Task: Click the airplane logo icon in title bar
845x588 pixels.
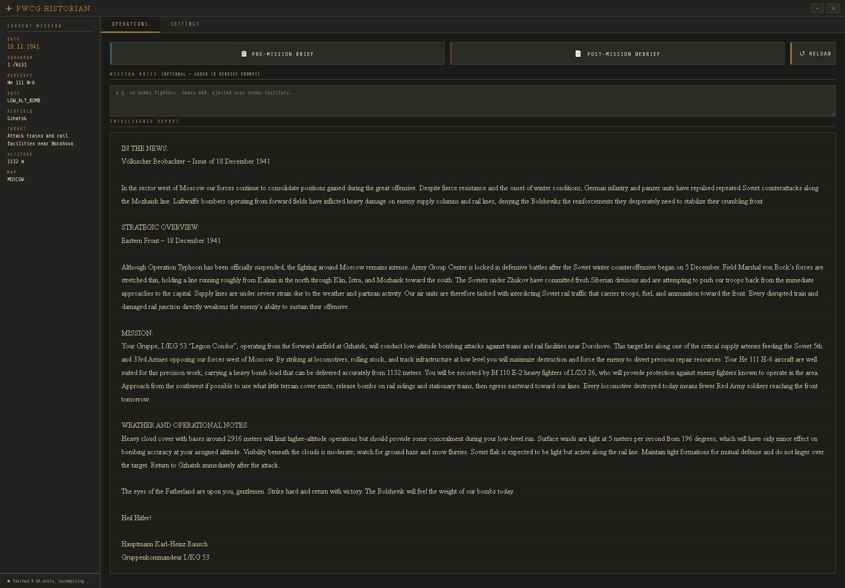Action: (9, 8)
